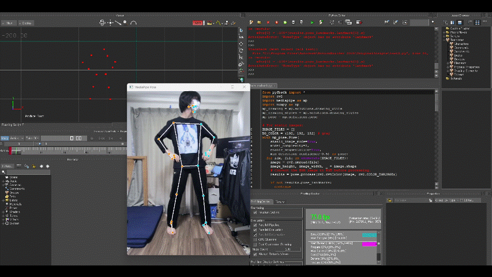492x277 pixels.
Task: Expand the Lights node in Navigator
Action: click(x=3, y=200)
